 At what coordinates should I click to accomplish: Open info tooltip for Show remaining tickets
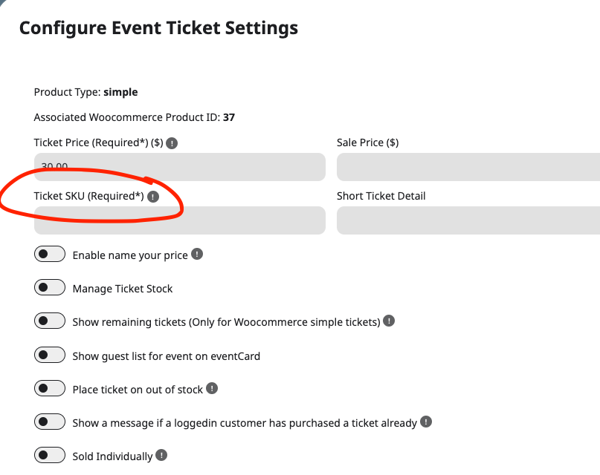[x=389, y=321]
